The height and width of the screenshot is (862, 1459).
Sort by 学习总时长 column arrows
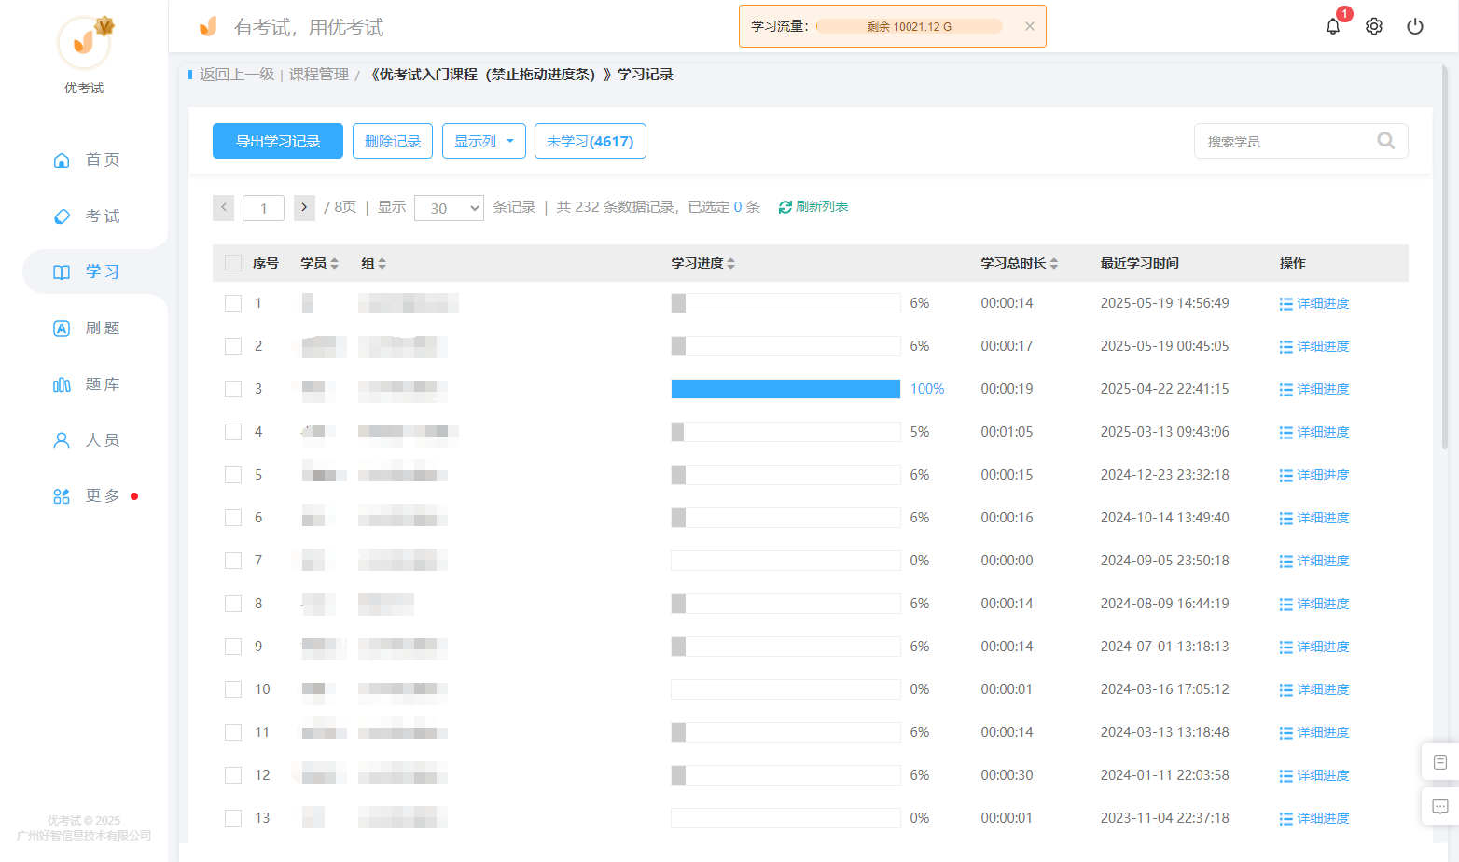coord(1054,264)
